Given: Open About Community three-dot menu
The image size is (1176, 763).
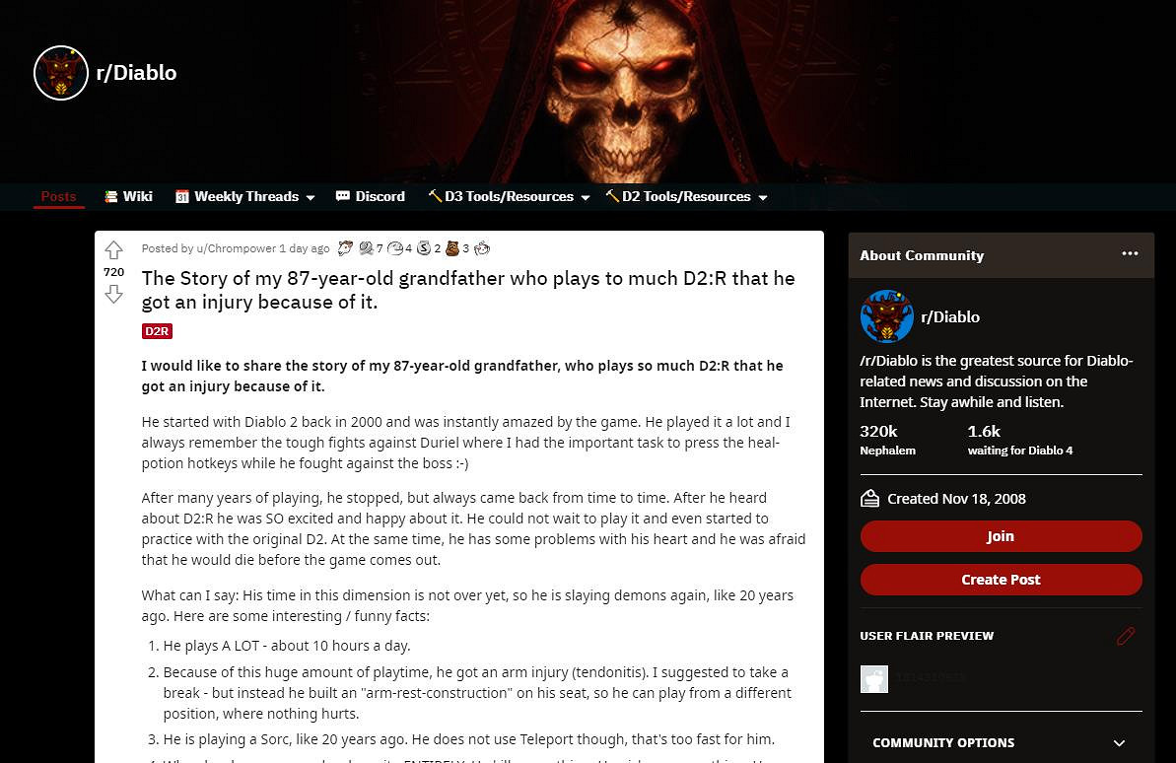Looking at the screenshot, I should [1130, 254].
